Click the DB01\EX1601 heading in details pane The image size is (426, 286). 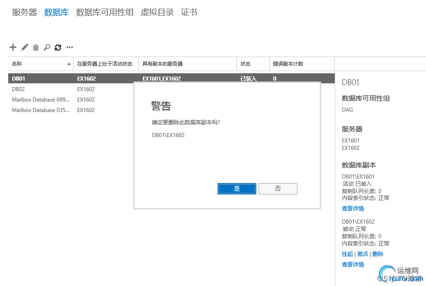(358, 176)
